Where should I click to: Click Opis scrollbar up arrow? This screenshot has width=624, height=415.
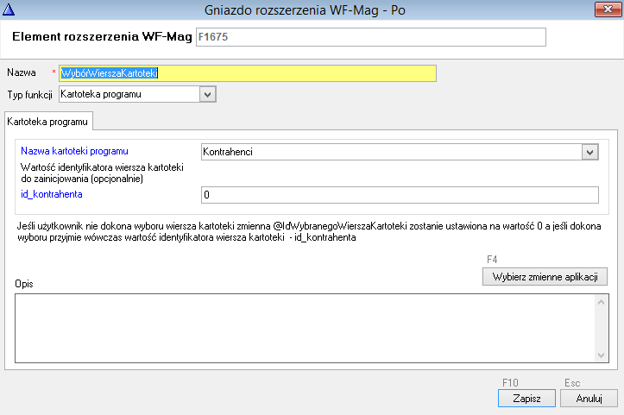[x=601, y=302]
